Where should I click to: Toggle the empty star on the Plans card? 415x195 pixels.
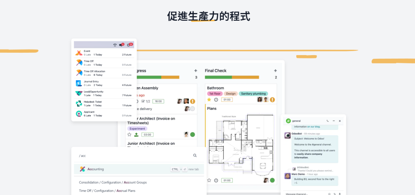[209, 180]
